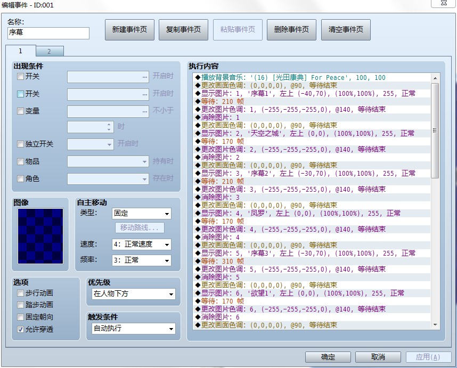Screen dimensions: 457x368
Task: Click the scroll up arrow in 执行内容 list
Action: [x=435, y=78]
